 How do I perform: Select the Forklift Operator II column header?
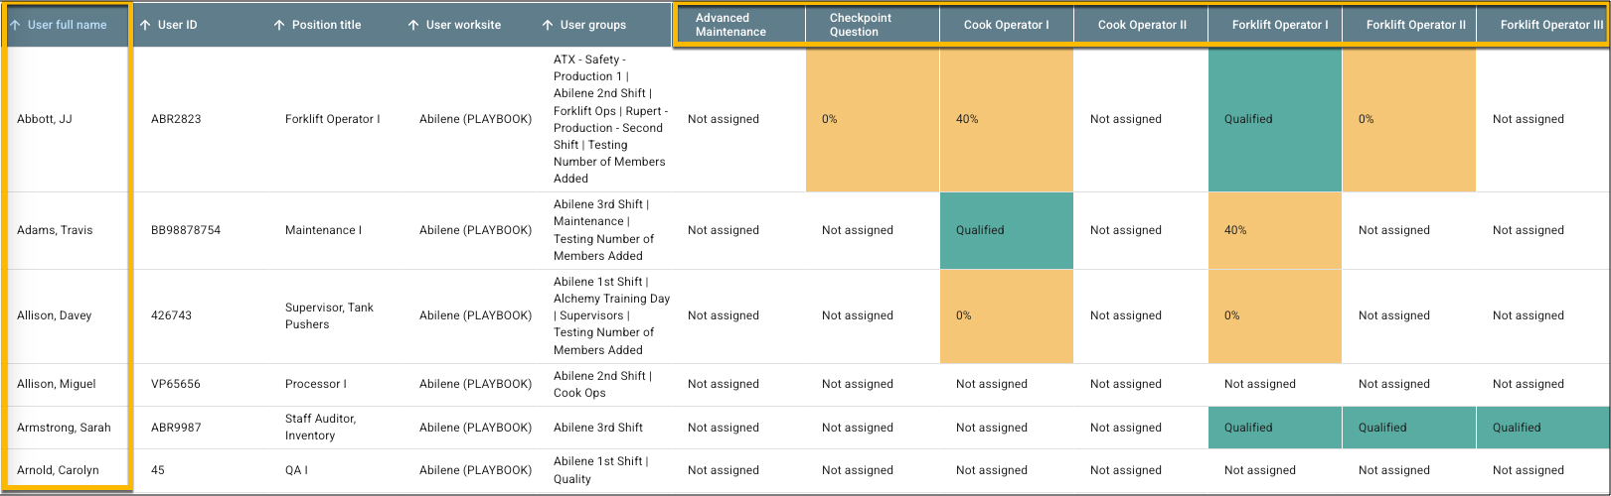[x=1415, y=25]
